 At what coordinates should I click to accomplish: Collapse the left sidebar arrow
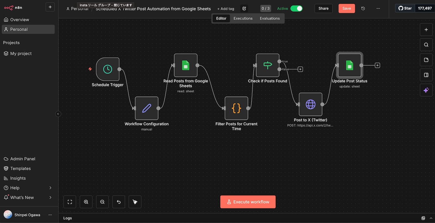[x=58, y=114]
